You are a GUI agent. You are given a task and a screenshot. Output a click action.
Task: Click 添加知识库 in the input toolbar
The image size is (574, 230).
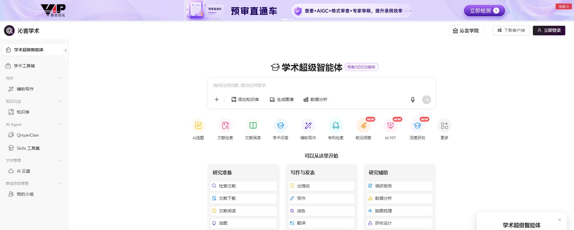245,99
